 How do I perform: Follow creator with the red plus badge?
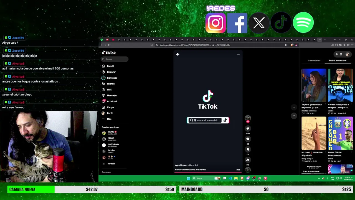pos(248,121)
